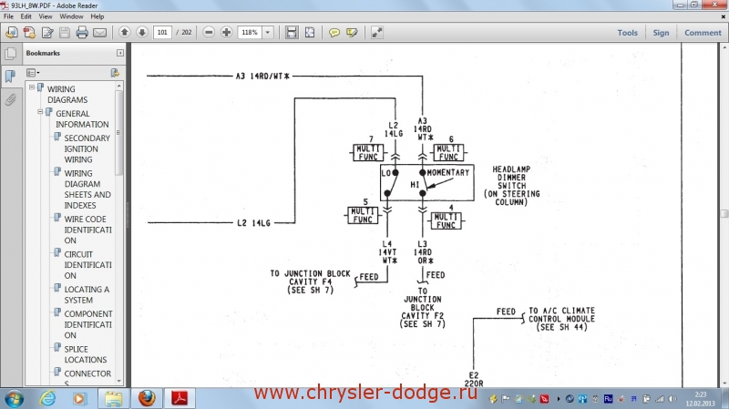Open the Window menu
This screenshot has height=409, width=729.
(71, 16)
